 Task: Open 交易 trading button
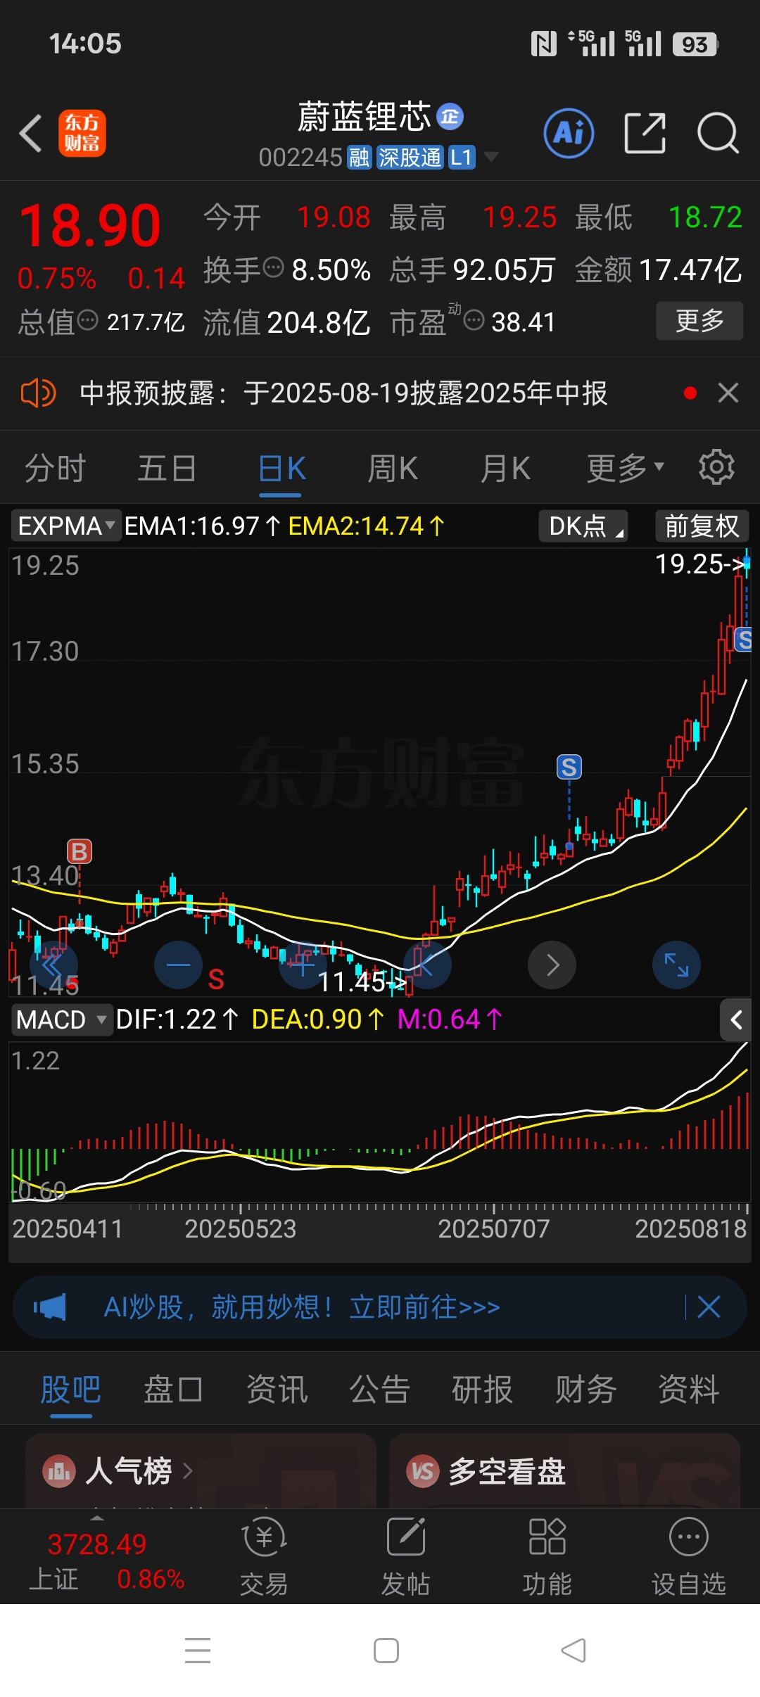(x=264, y=1556)
